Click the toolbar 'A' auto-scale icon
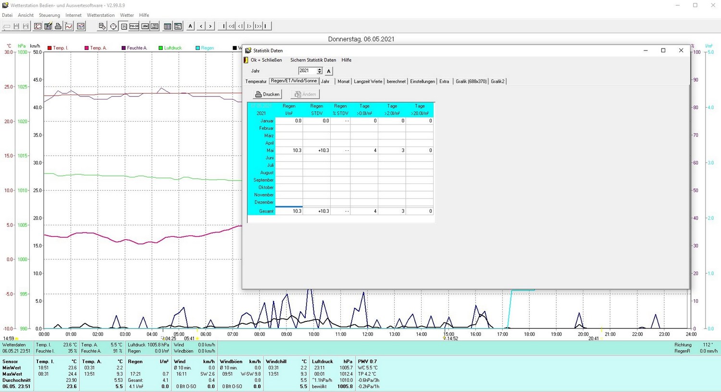 click(190, 26)
